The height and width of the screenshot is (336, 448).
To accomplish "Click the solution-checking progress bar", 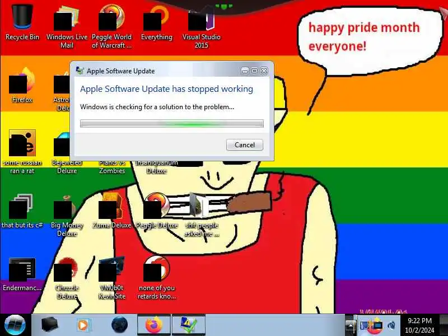I will pos(172,123).
